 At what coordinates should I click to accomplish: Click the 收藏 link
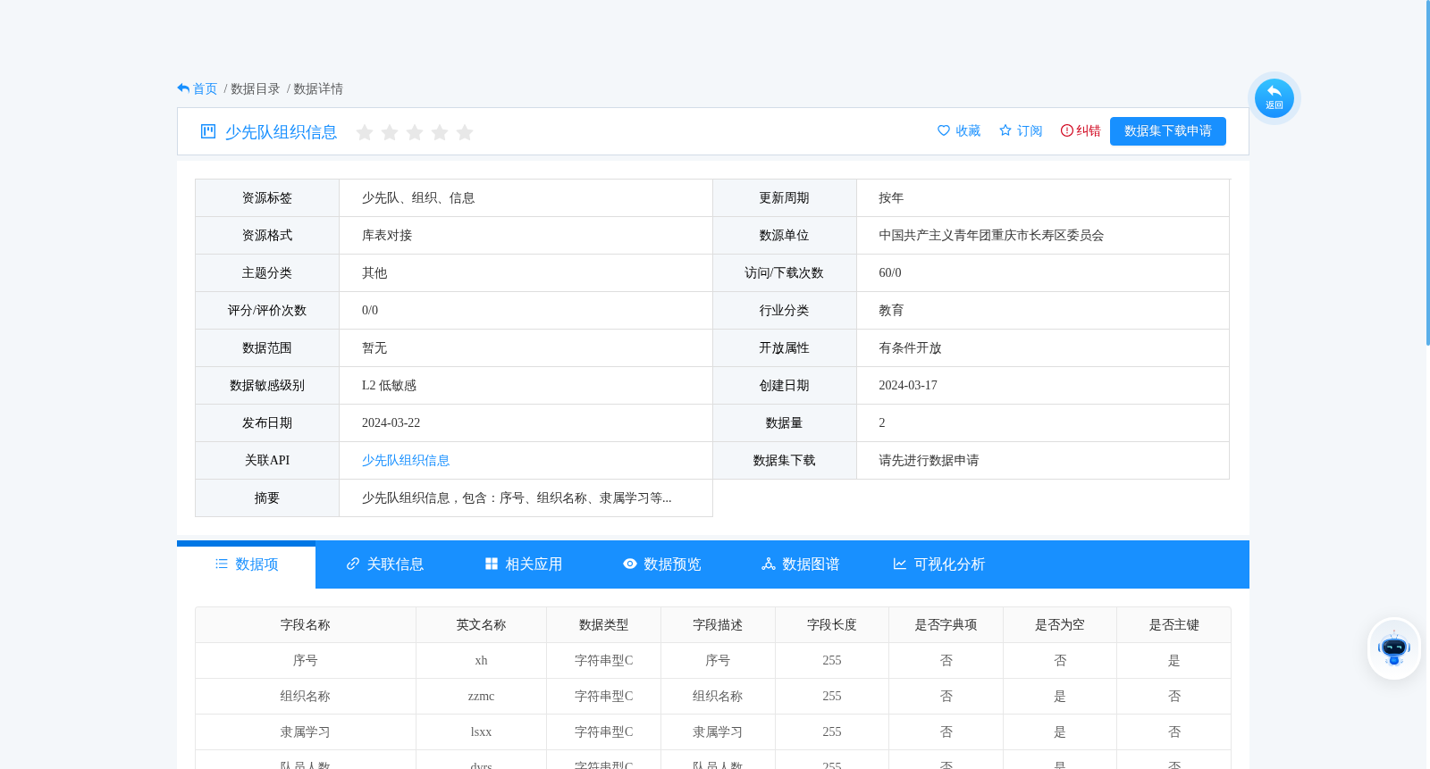(x=968, y=131)
